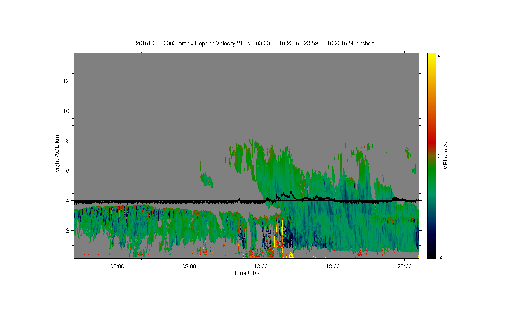519x311 pixels.
Task: Click the height axis label 6
Action: [68, 171]
